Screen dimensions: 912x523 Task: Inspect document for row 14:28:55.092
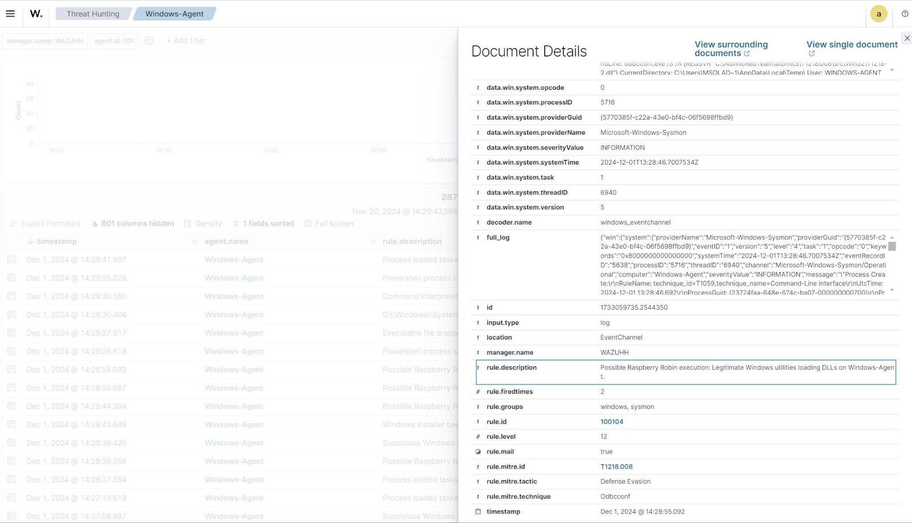11,370
